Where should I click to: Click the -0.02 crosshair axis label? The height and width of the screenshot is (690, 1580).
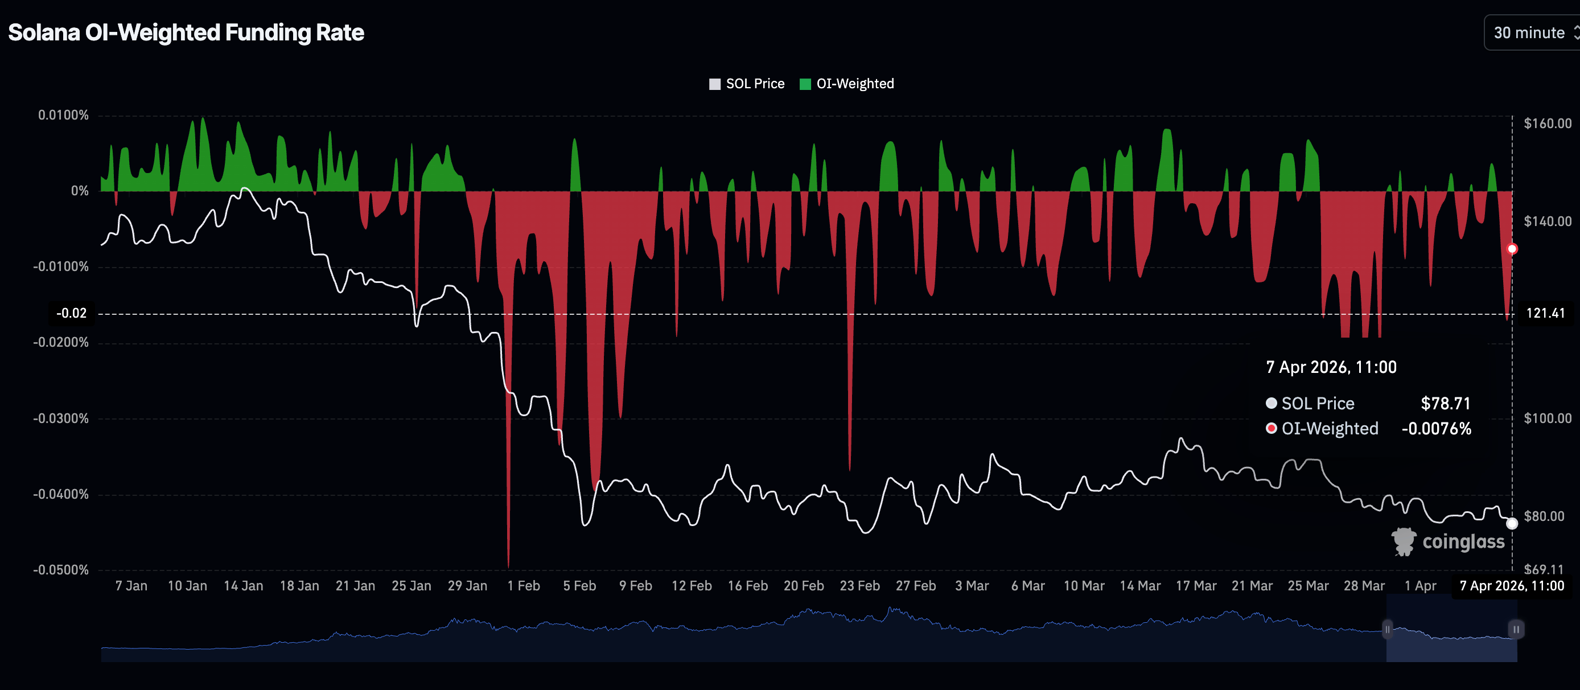coord(71,314)
